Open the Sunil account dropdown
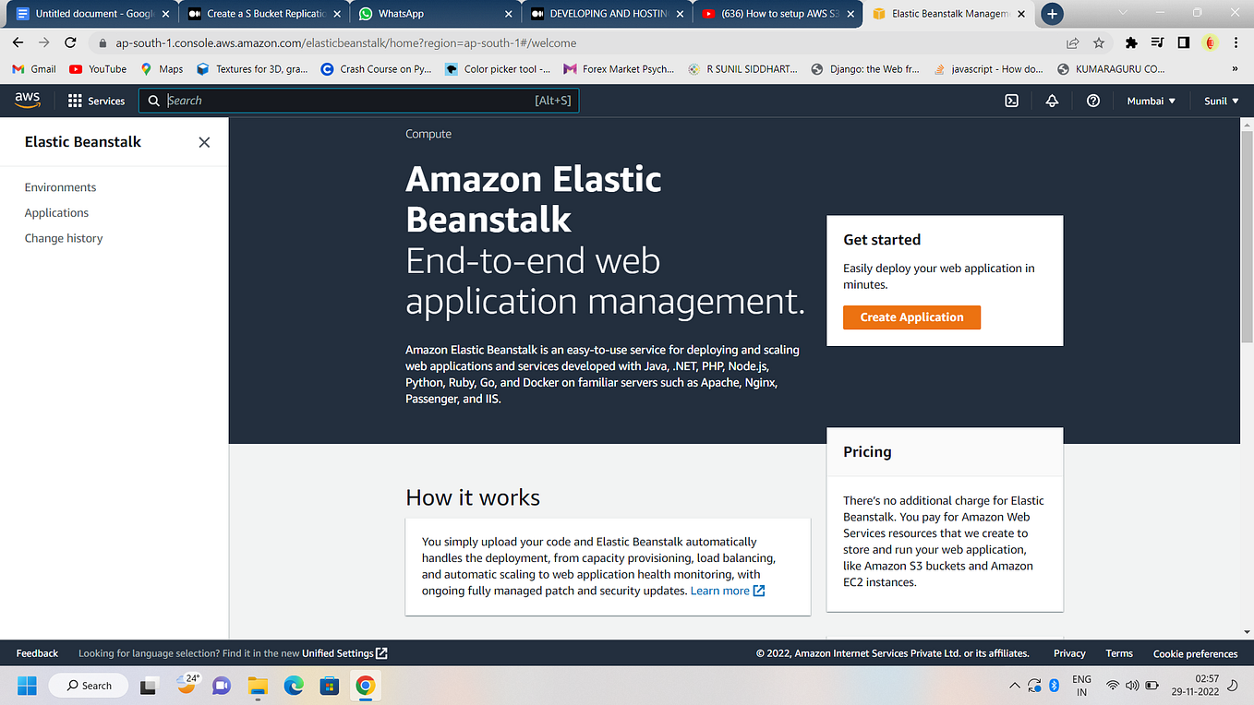The image size is (1254, 705). click(1219, 101)
